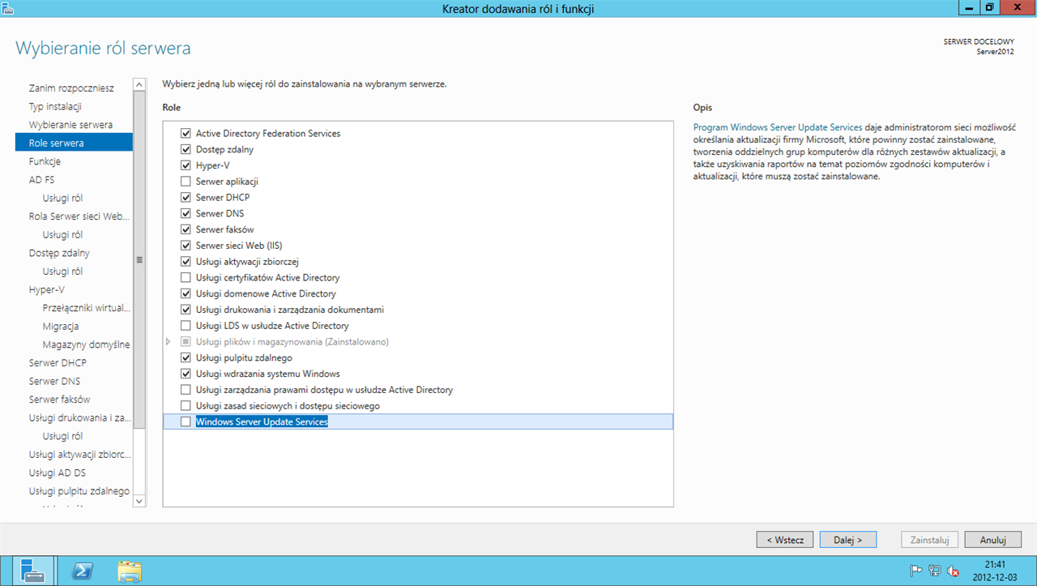1037x586 pixels.
Task: Uncheck the Dostęp zdalny role
Action: [x=186, y=149]
